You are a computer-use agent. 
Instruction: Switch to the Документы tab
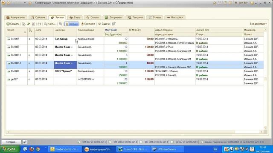pos(113,17)
